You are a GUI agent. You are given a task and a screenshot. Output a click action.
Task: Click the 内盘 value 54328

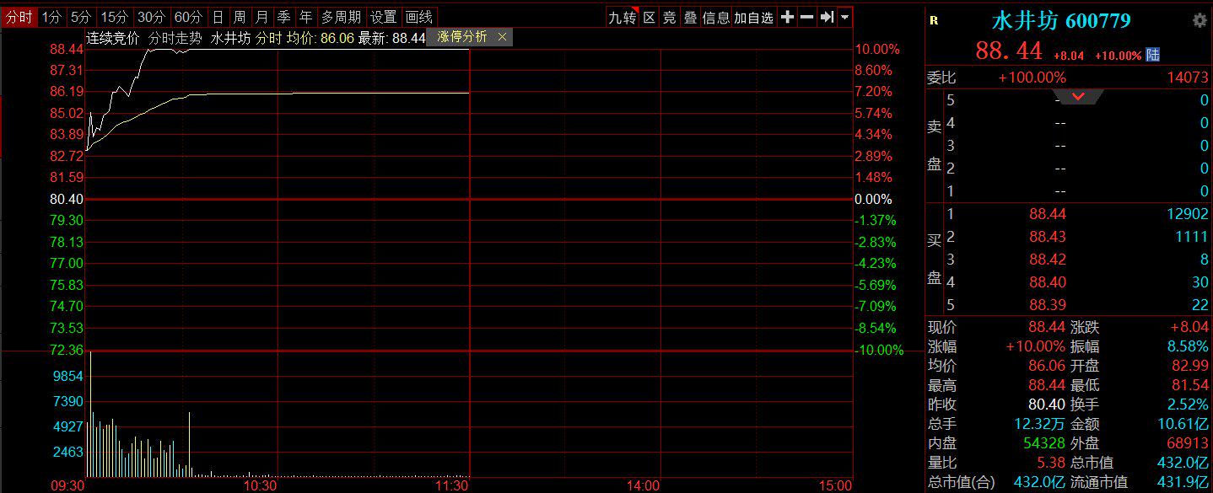pyautogui.click(x=1043, y=443)
